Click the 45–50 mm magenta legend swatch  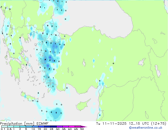click(78, 127)
